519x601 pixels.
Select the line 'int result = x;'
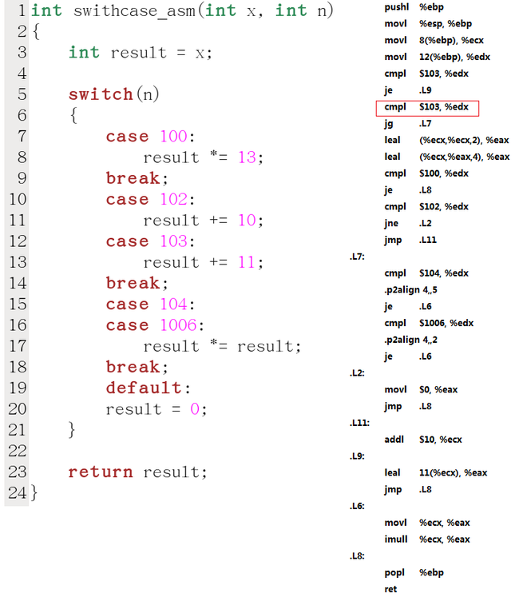click(x=141, y=53)
